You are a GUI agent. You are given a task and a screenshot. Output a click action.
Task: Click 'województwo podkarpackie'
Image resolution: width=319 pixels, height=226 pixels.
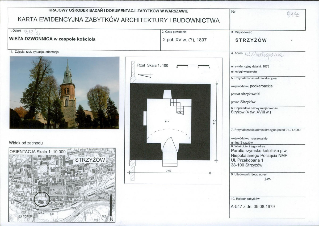click(252, 86)
